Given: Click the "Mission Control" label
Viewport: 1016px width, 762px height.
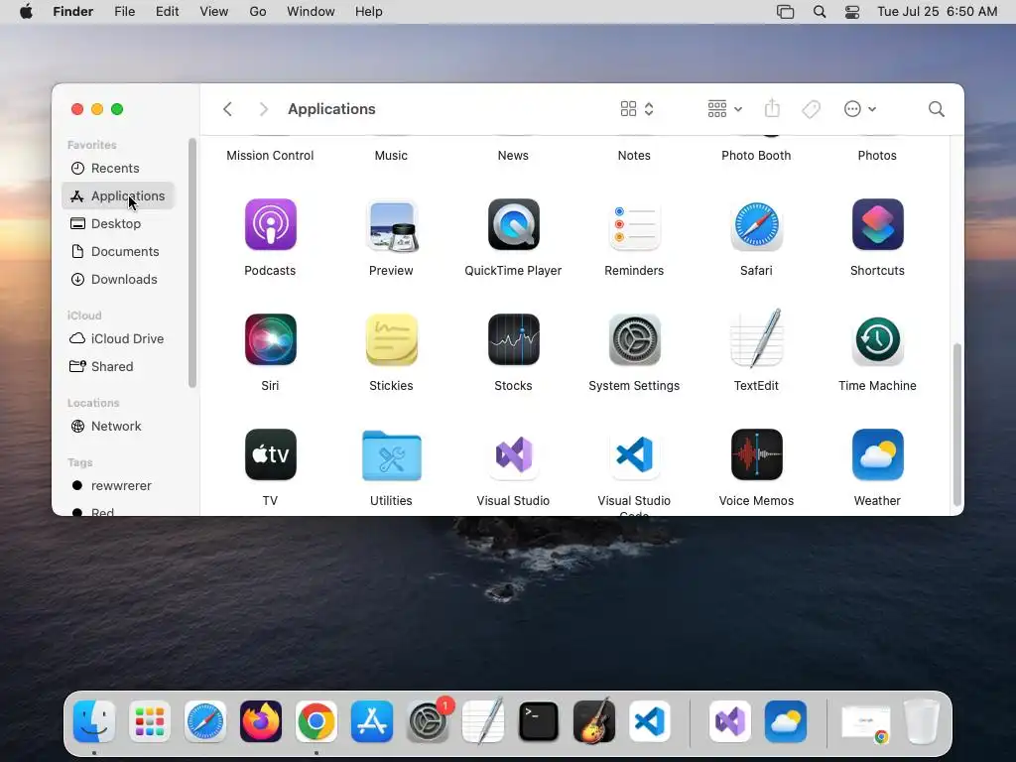Looking at the screenshot, I should (x=270, y=156).
